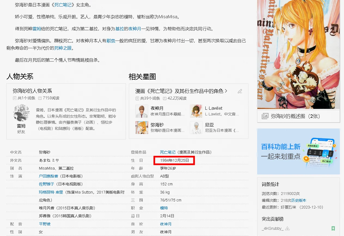Follow the 死神之眼 link
The height and width of the screenshot is (236, 344).
tap(63, 48)
